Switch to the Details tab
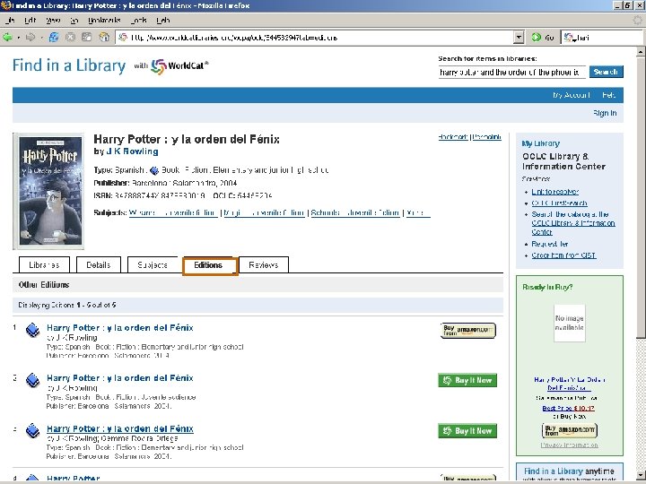The height and width of the screenshot is (484, 646). (99, 264)
